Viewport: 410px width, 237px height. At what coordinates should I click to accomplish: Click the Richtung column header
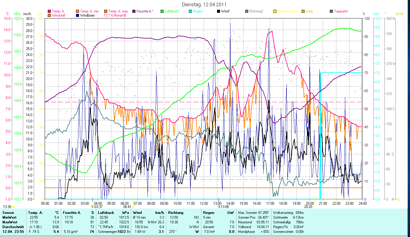pyautogui.click(x=176, y=213)
